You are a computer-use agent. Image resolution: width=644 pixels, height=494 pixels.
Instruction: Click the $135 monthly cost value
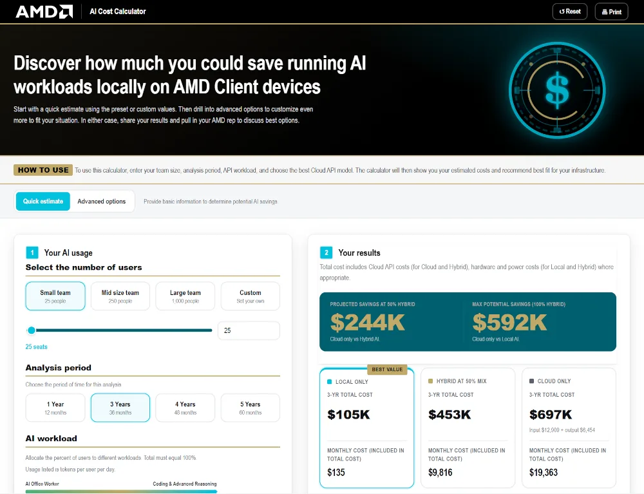click(x=336, y=473)
